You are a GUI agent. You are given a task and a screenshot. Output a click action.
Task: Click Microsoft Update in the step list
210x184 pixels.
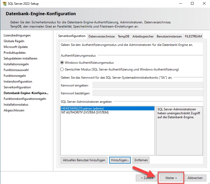pyautogui.click(x=16, y=47)
